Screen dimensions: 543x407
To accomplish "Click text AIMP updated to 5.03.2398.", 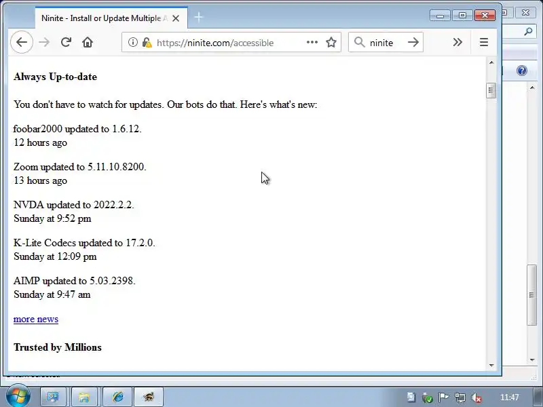I will pos(75,281).
